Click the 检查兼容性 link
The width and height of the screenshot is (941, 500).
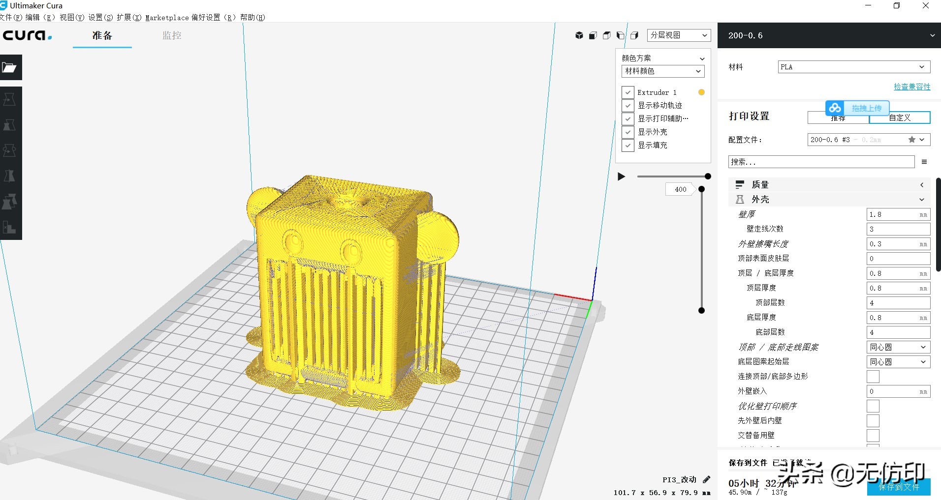911,87
